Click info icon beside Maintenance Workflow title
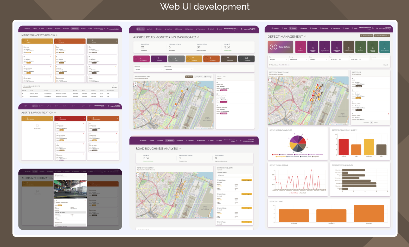This screenshot has width=409, height=247. 57,35
